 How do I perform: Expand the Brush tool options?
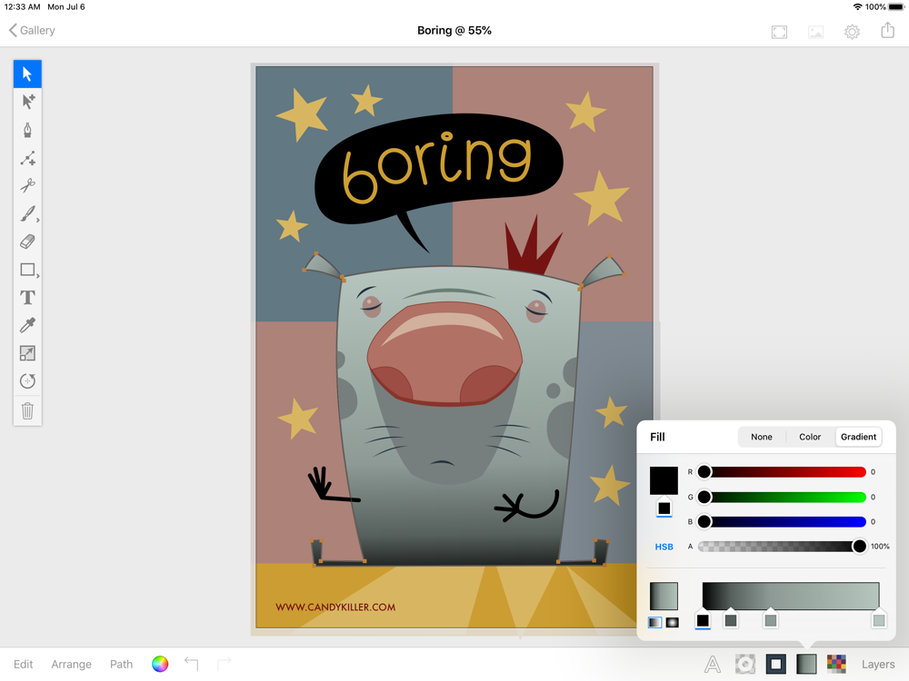(x=37, y=220)
